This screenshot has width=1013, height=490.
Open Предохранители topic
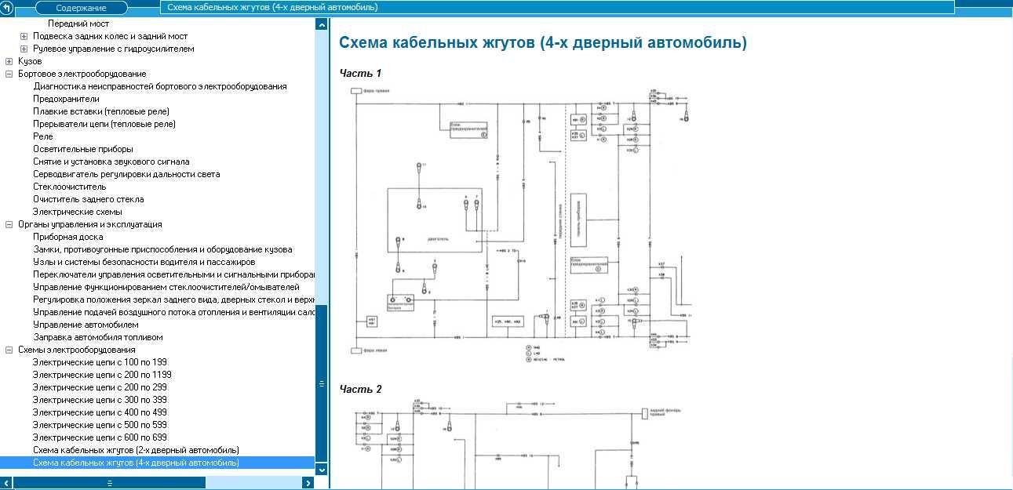tap(66, 99)
